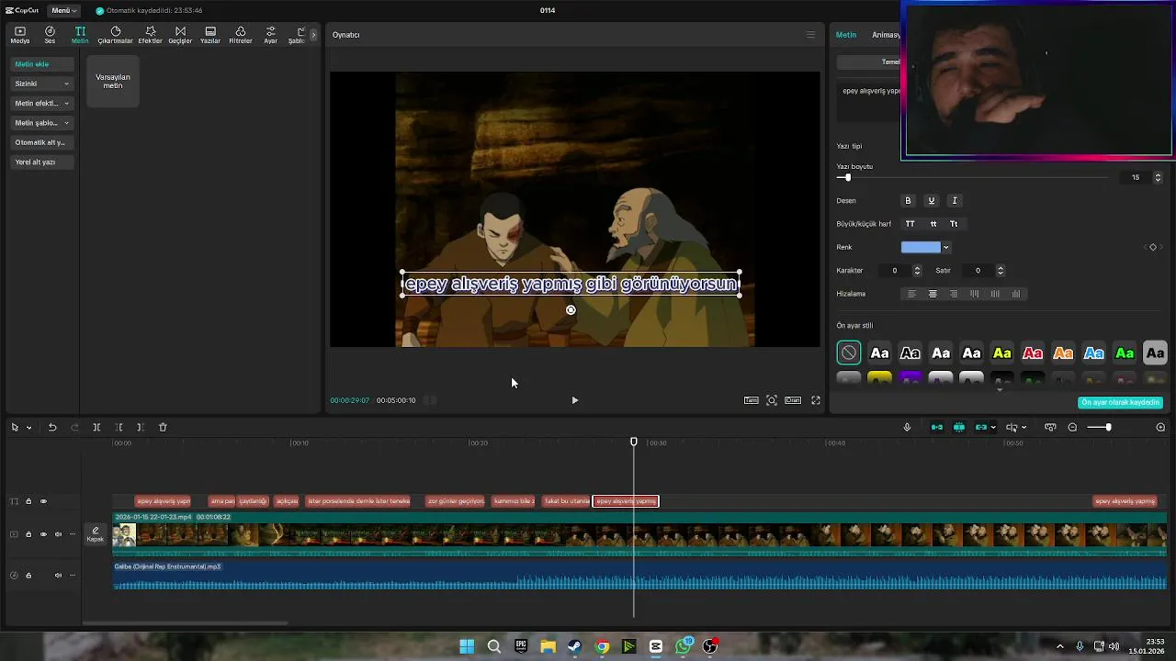This screenshot has height=661, width=1176.
Task: Select Otomatik alt yazı option
Action: pos(42,142)
